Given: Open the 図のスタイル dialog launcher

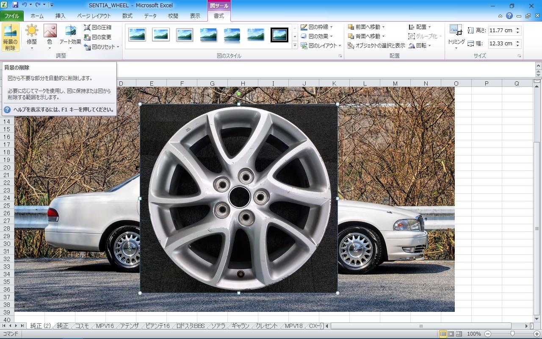Looking at the screenshot, I should pos(340,56).
